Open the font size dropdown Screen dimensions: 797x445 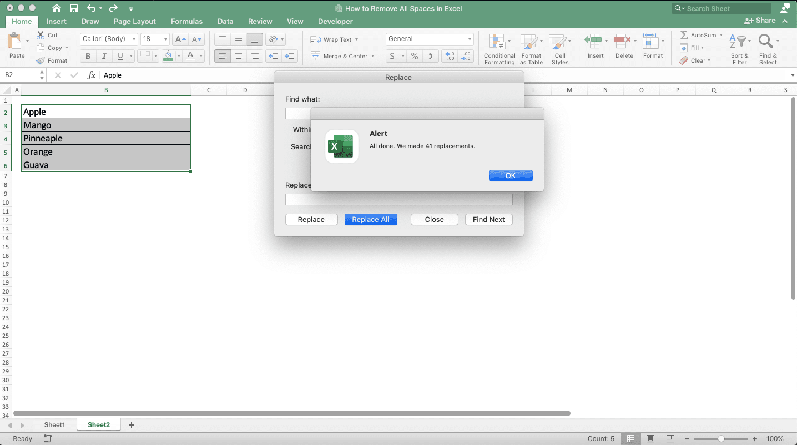pos(165,39)
